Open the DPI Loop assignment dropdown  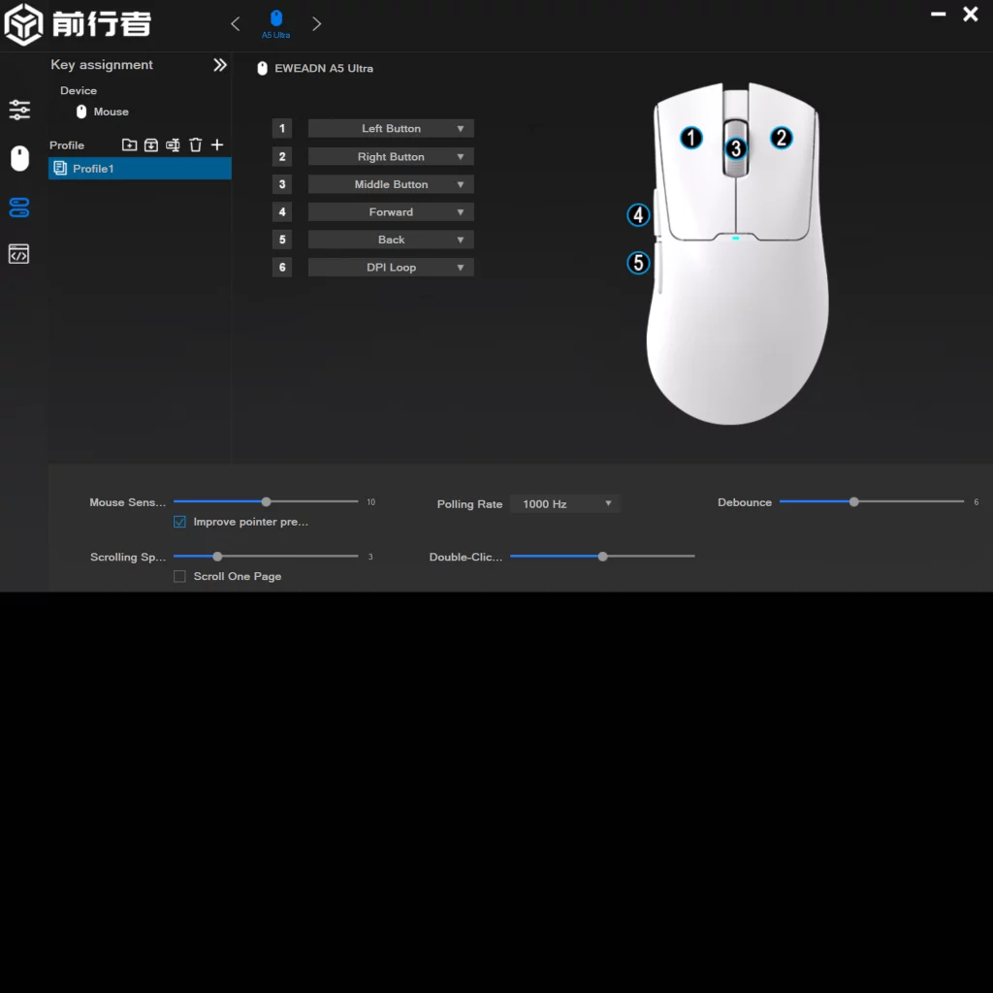click(x=391, y=268)
